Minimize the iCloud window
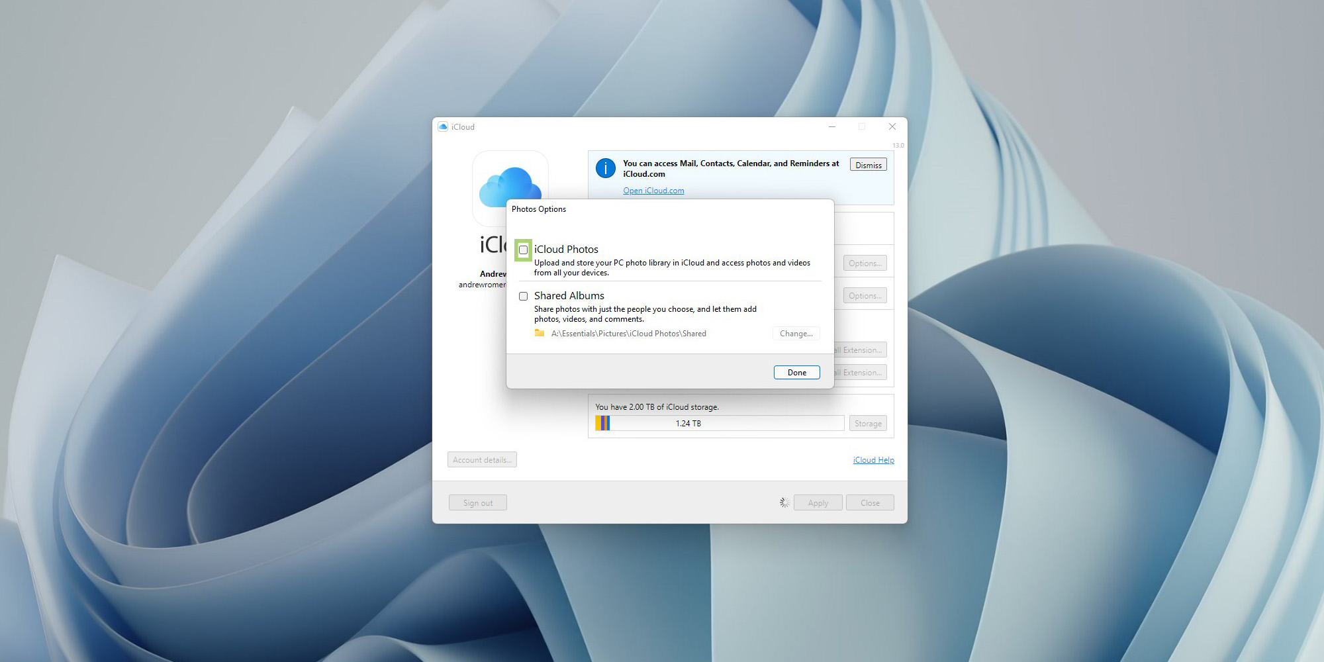 point(832,126)
